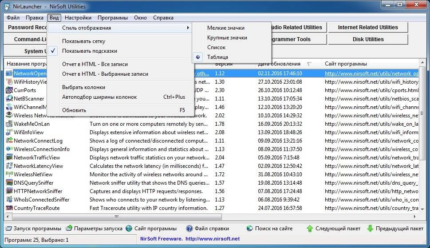Click the NetworkTrafficView program icon

click(x=9, y=157)
